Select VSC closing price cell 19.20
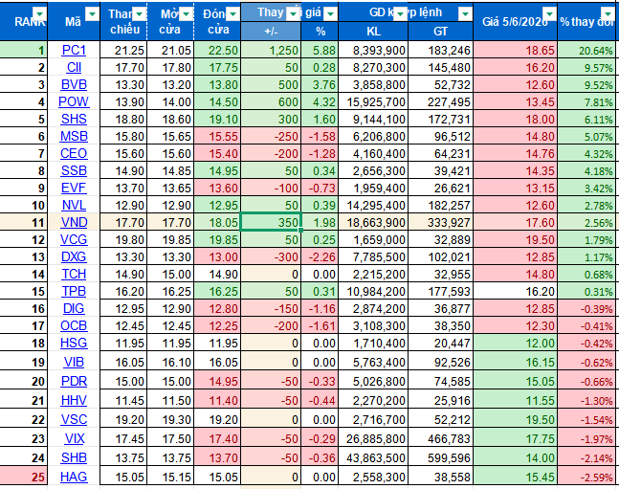This screenshot has width=619, height=489. pos(217,419)
